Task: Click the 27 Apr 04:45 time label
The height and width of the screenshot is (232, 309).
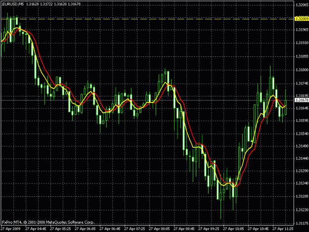Action: click(x=36, y=229)
